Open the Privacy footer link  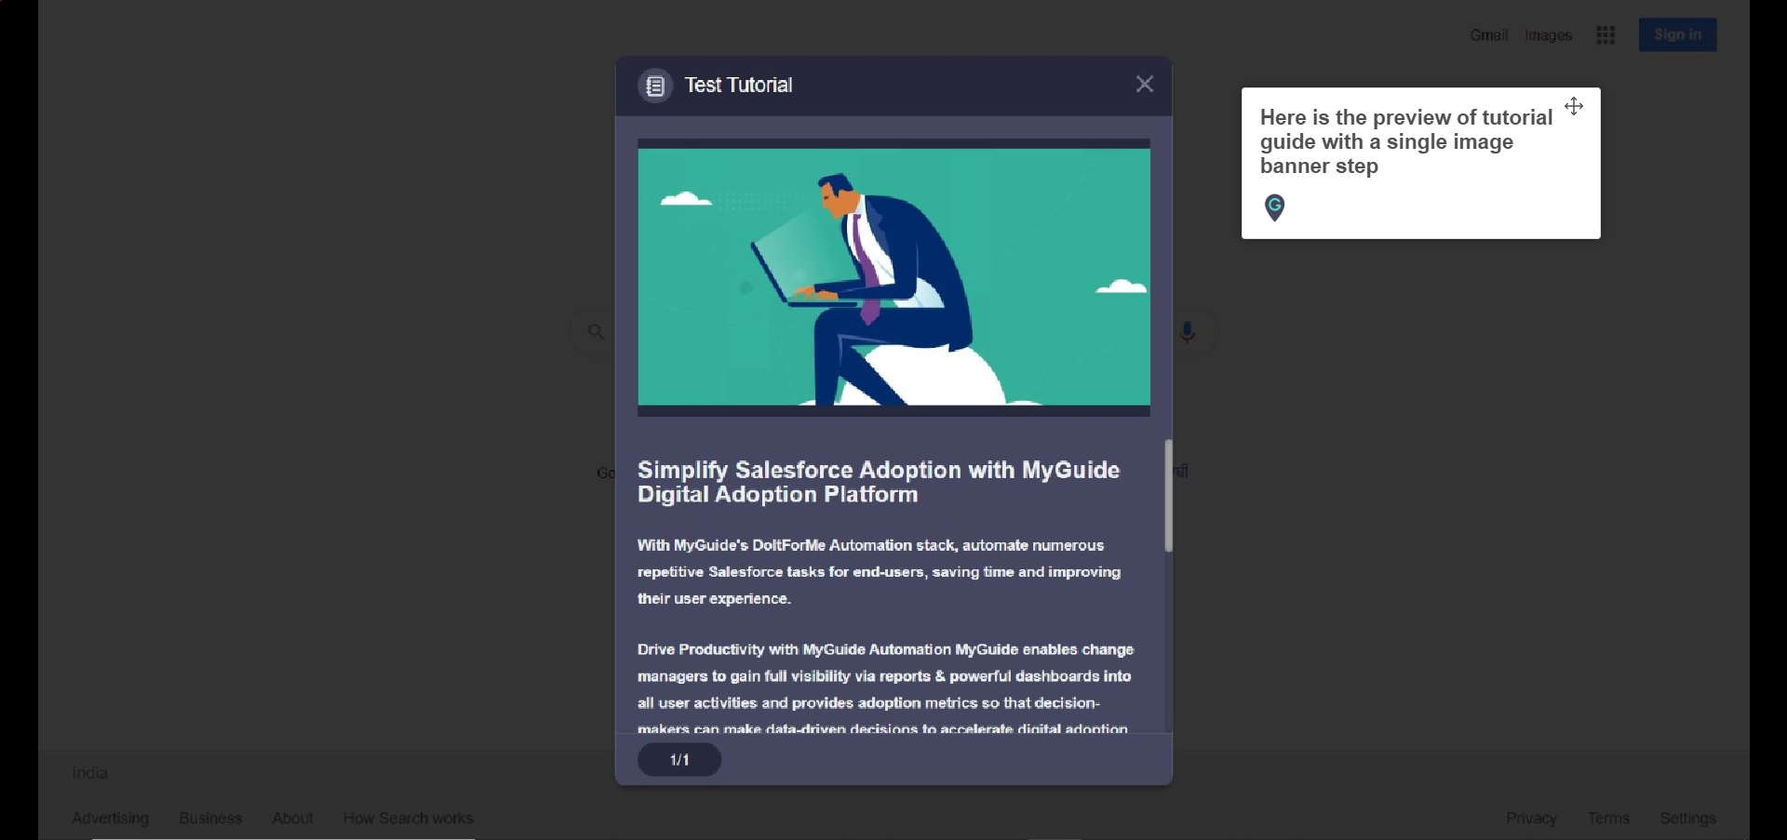pyautogui.click(x=1531, y=819)
